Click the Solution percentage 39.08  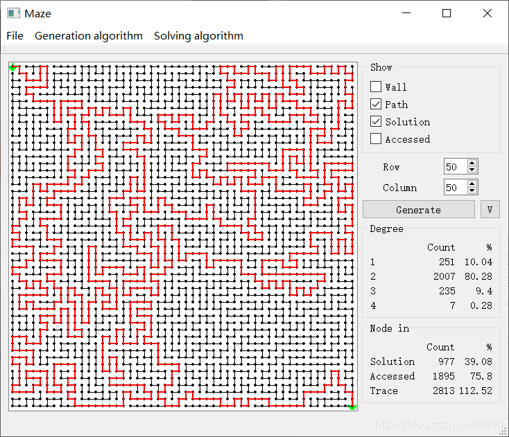click(x=478, y=362)
